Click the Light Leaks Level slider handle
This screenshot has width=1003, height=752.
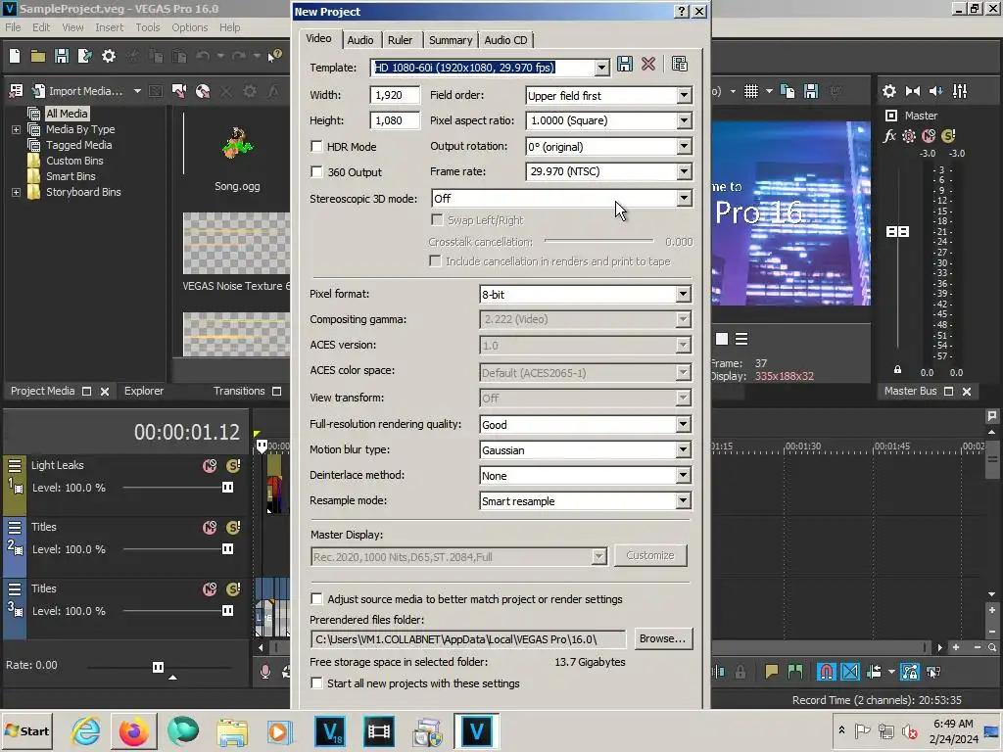(227, 488)
